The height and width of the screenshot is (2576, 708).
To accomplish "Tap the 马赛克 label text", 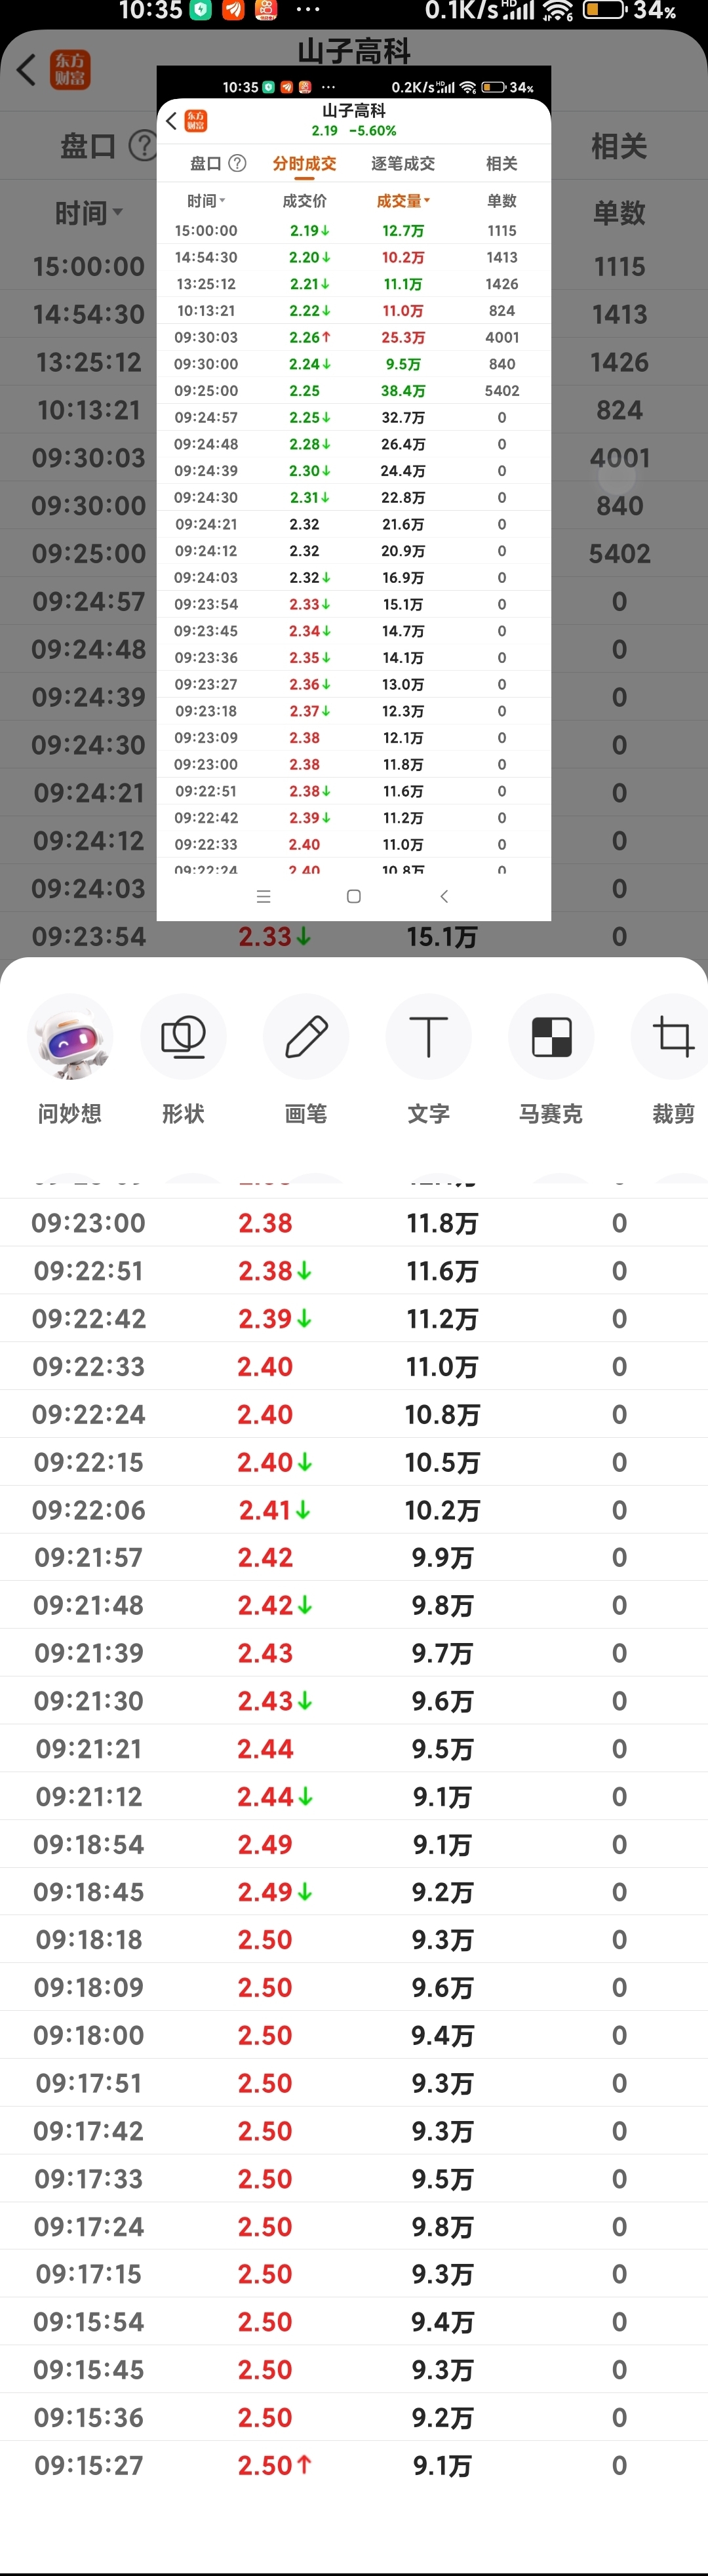I will (551, 1113).
